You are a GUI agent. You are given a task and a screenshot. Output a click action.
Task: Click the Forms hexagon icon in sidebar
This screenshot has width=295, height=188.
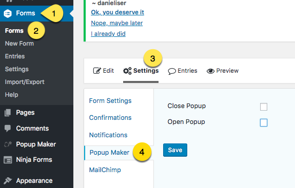click(8, 13)
